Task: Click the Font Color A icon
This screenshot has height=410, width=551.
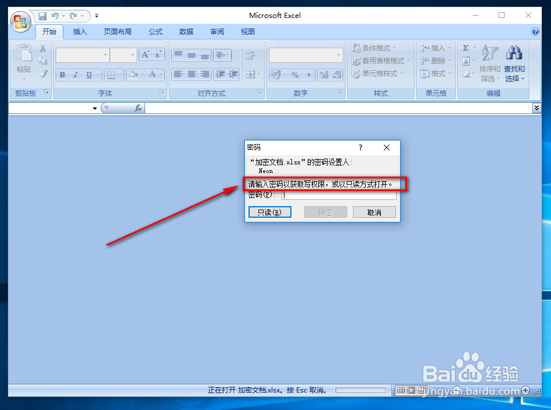Action: point(152,74)
